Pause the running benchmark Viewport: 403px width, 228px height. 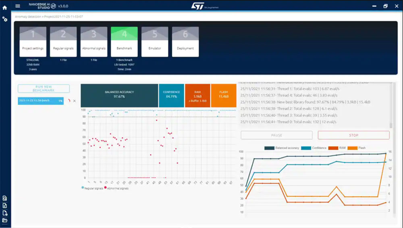tap(276, 135)
